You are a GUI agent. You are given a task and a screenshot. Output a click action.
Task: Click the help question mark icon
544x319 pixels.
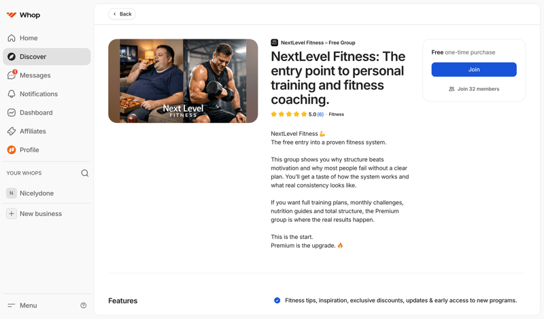84,305
